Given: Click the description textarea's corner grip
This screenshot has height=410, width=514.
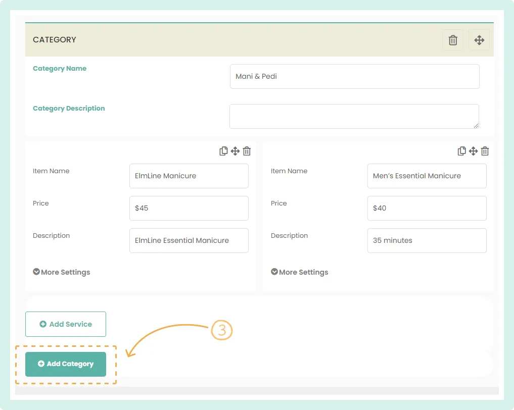Looking at the screenshot, I should tap(476, 125).
